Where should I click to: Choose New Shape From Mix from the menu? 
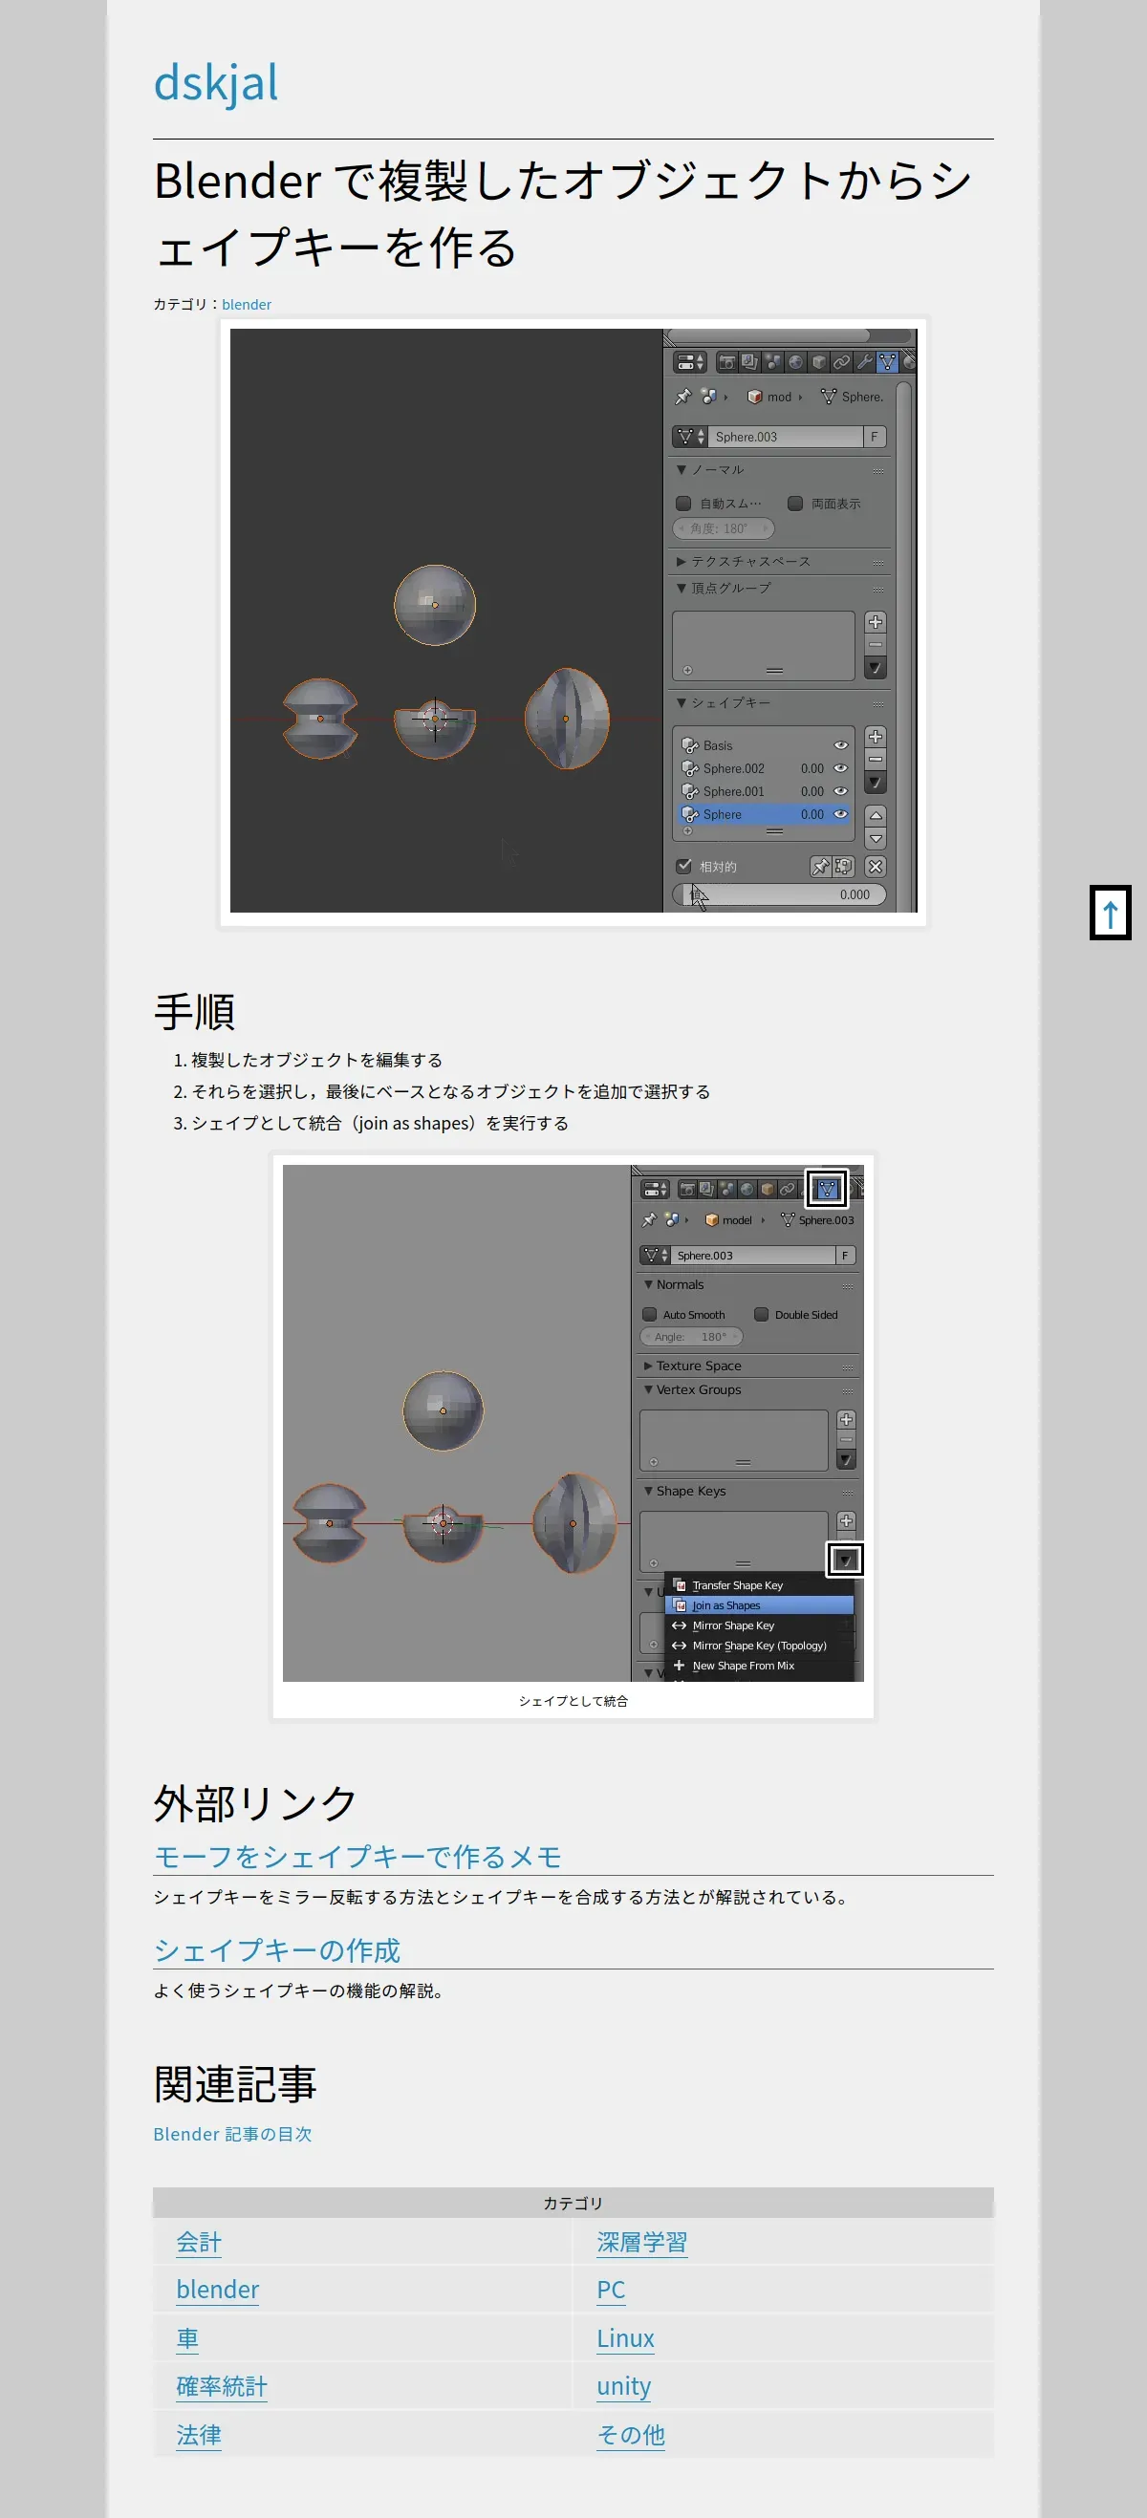[x=759, y=1666]
